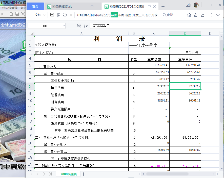Click the window count icon showing 2
Viewport: 224px width, 178px height.
pyautogui.click(x=188, y=5)
